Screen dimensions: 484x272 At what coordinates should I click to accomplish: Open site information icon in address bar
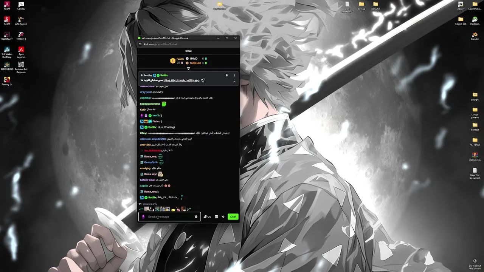coord(140,44)
